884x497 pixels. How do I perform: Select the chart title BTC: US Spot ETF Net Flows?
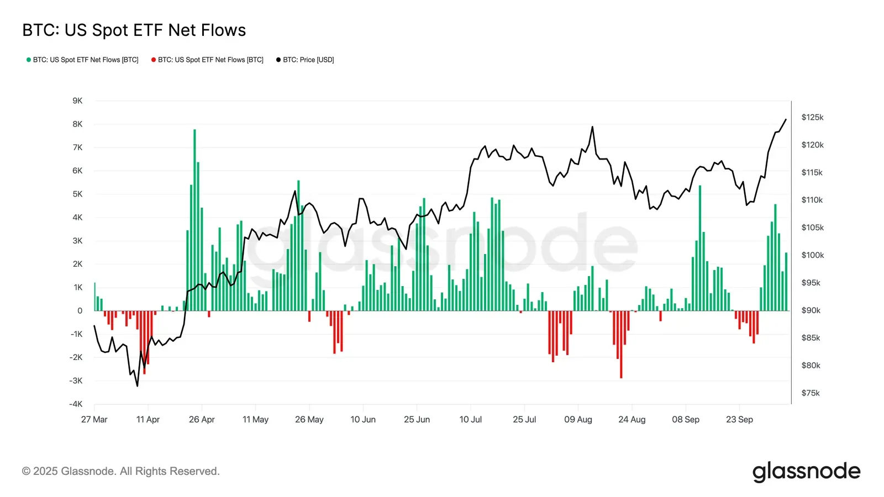click(x=134, y=30)
